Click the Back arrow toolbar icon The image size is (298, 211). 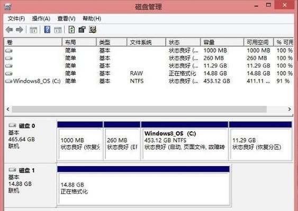(10, 30)
